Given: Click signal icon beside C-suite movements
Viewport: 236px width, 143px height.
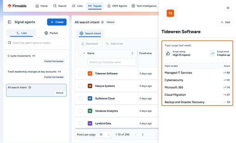Looking at the screenshot, I should (34, 56).
